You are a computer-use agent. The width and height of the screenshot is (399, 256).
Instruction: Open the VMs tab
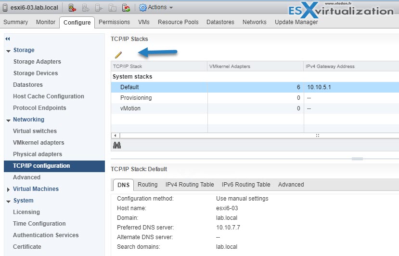[x=144, y=22]
